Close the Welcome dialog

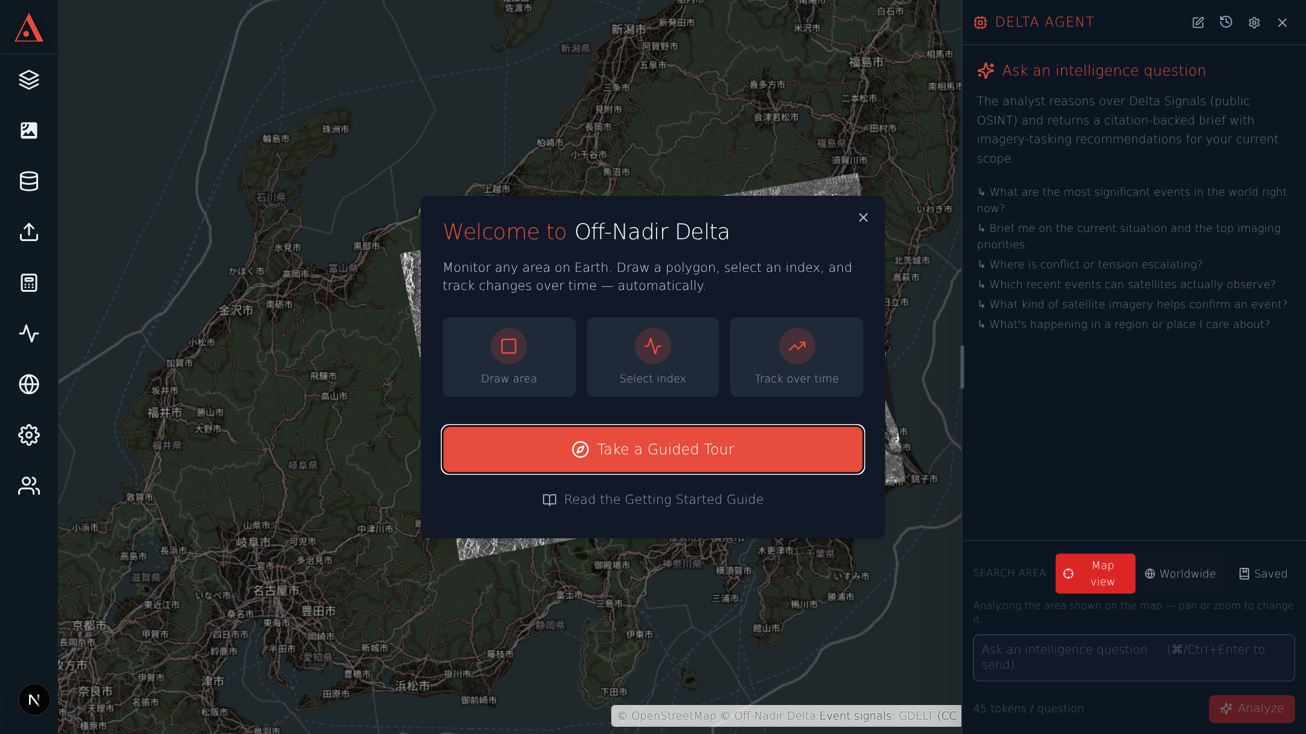click(863, 217)
